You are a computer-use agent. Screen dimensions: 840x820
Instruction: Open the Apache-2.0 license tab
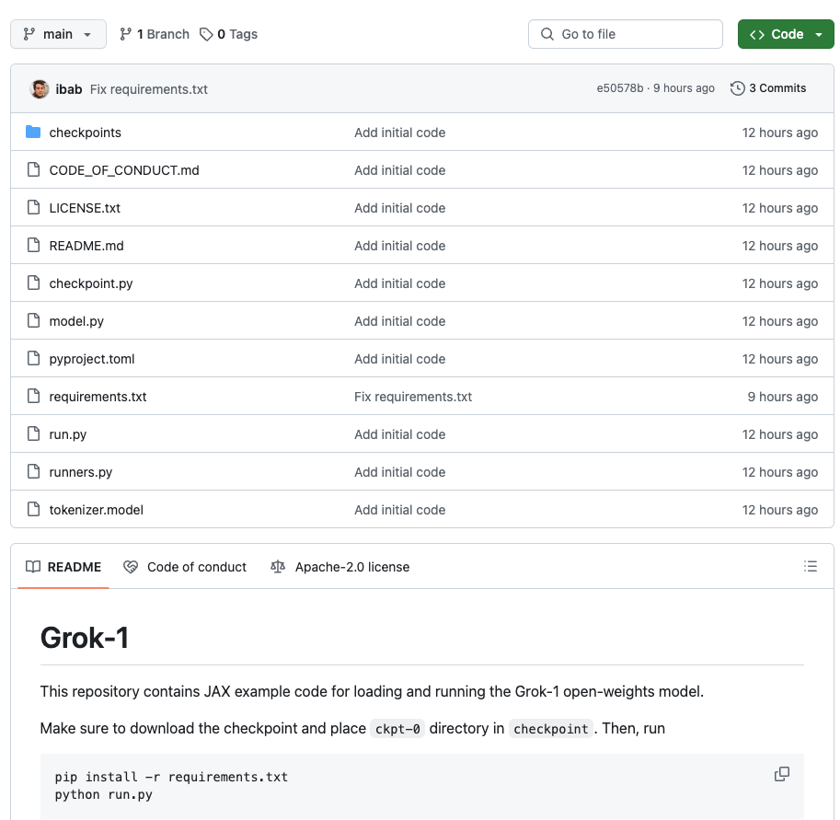339,567
